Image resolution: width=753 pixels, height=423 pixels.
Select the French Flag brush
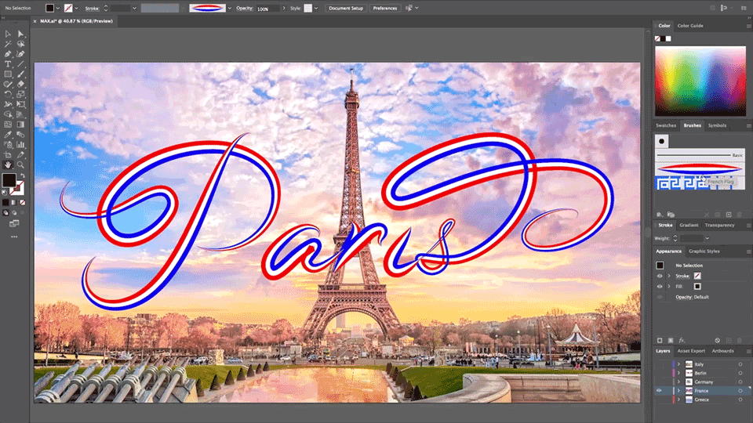[700, 169]
